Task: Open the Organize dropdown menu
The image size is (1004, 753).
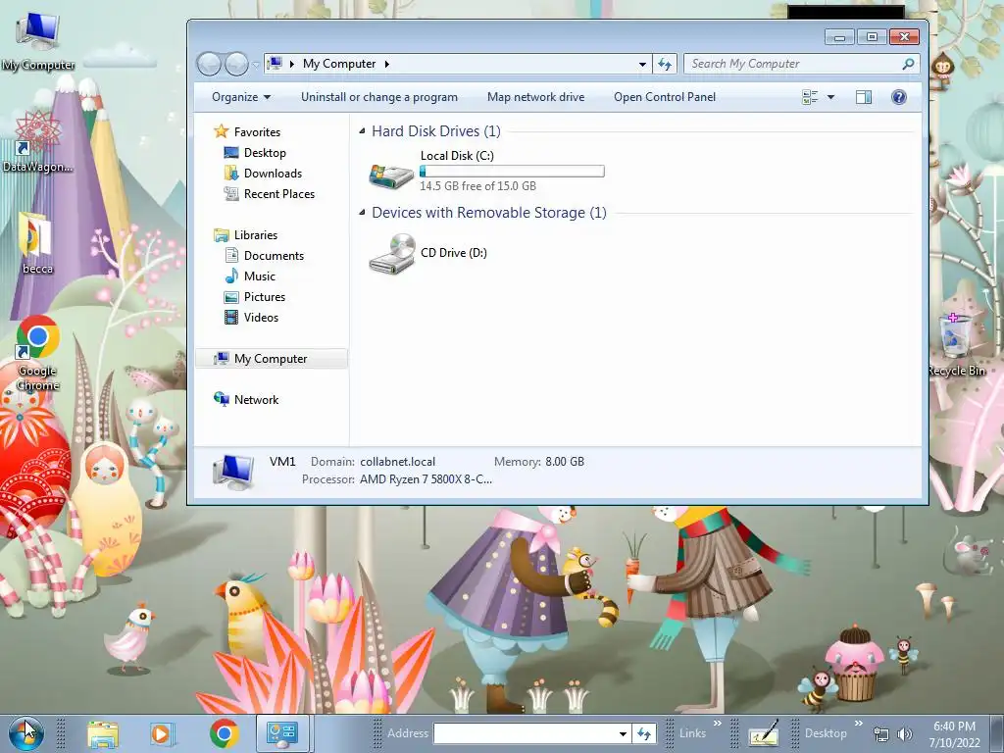Action: [241, 97]
